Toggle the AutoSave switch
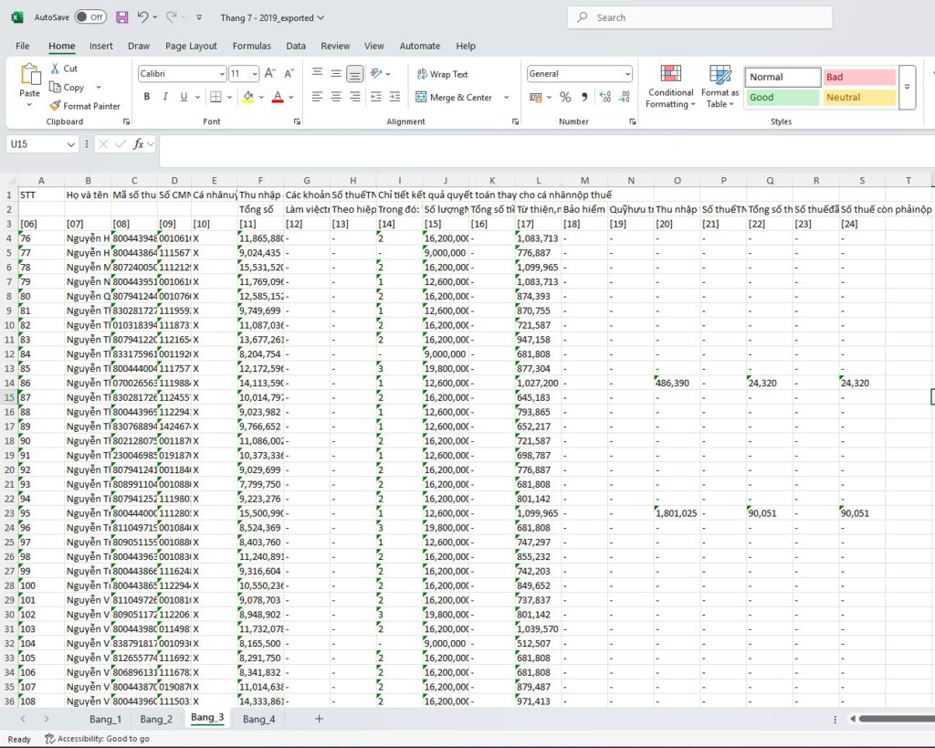 90,17
